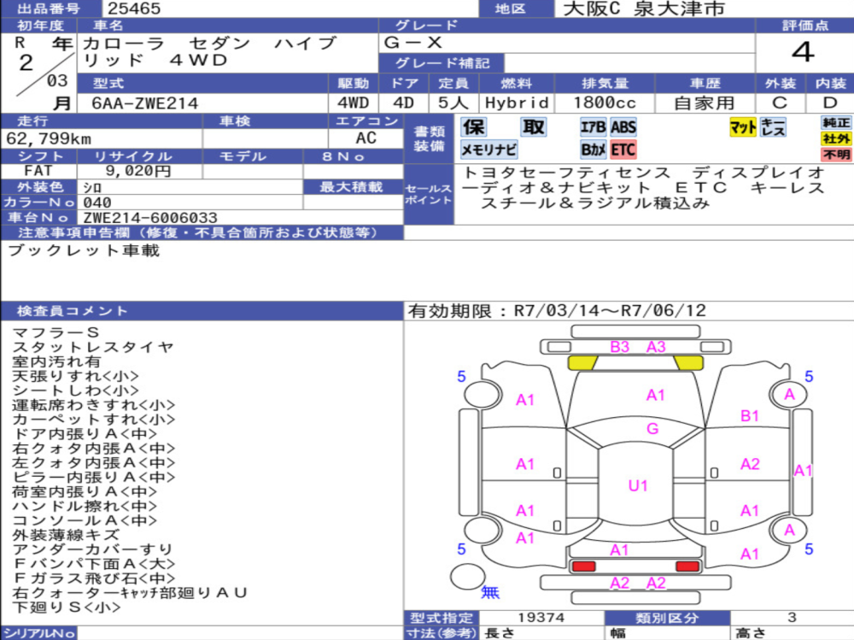
Task: Select the yellow 社外 aftermarket indicator
Action: [x=836, y=138]
